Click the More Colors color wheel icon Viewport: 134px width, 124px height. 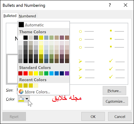[21, 92]
